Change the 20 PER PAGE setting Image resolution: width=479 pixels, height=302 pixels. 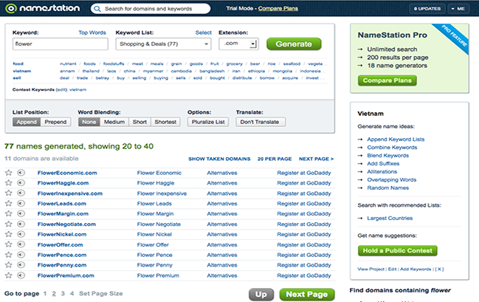(x=275, y=159)
